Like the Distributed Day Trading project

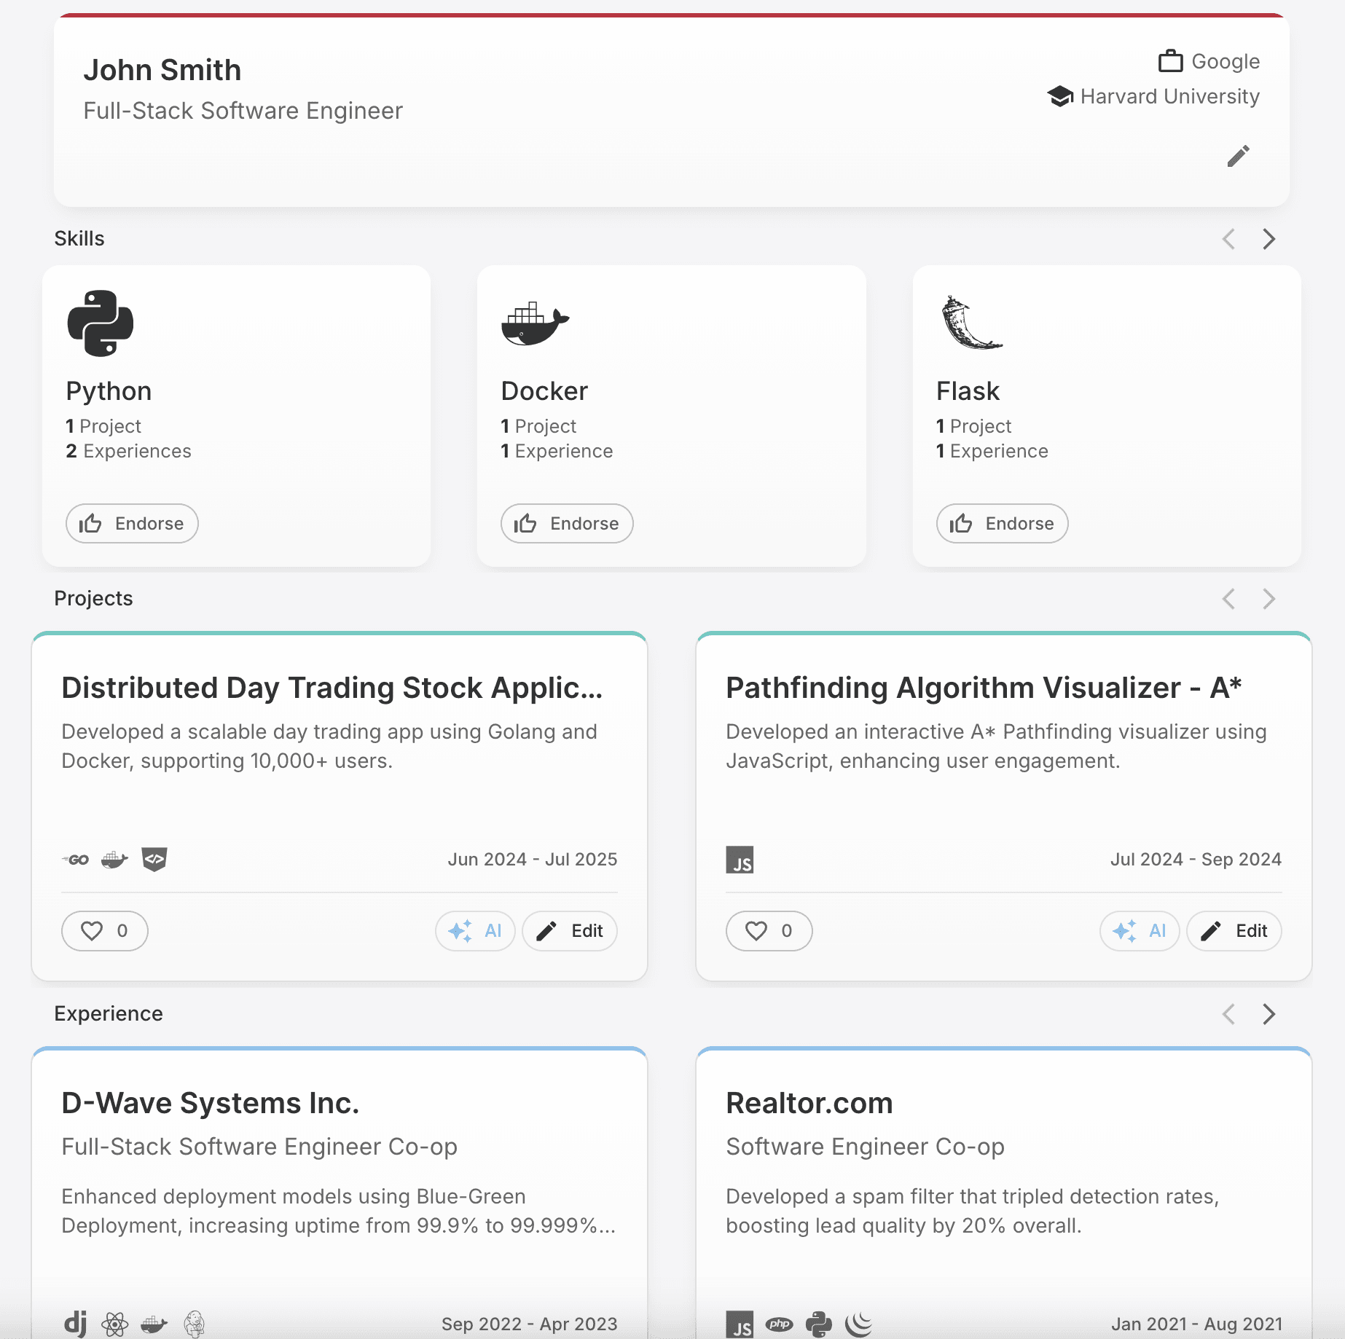(105, 931)
